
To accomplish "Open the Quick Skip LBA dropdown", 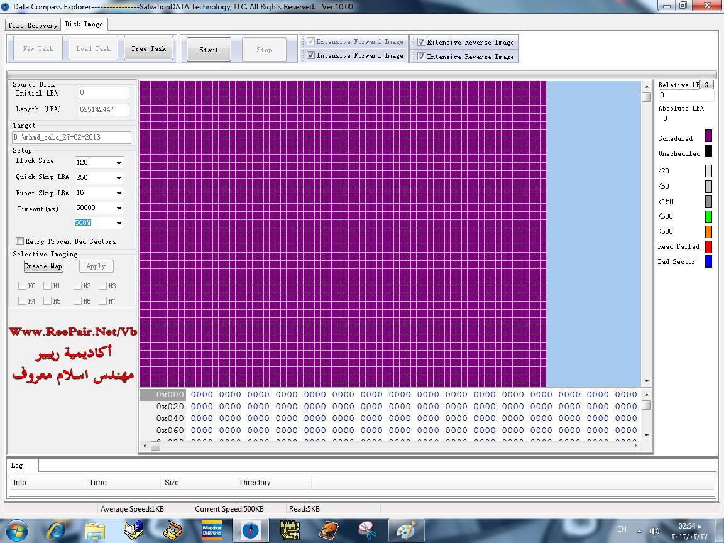I will 118,178.
